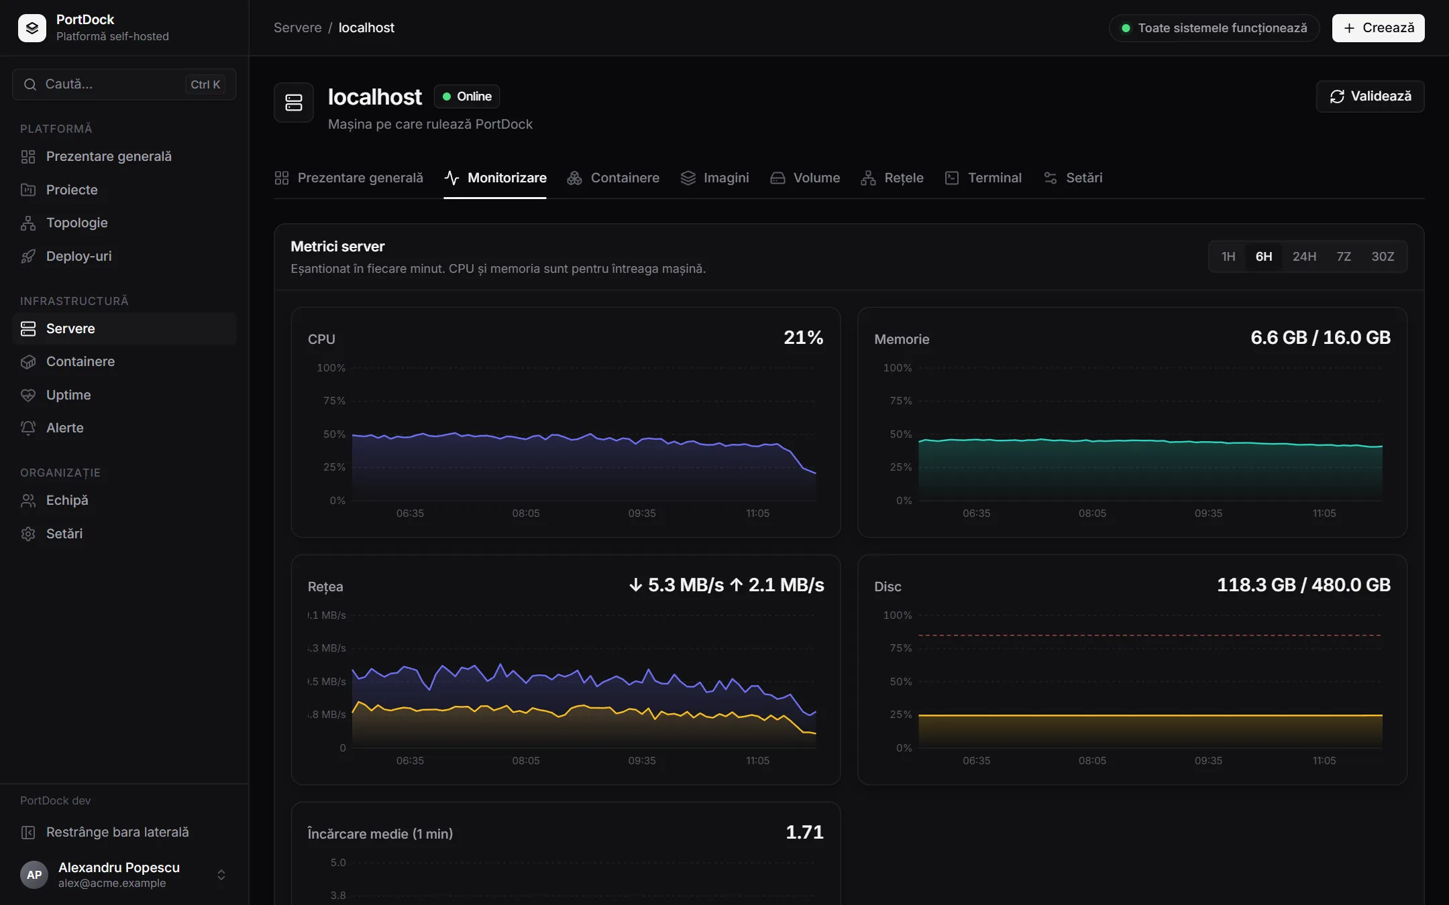1449x905 pixels.
Task: Open Alerte bell icon in sidebar
Action: click(x=28, y=428)
